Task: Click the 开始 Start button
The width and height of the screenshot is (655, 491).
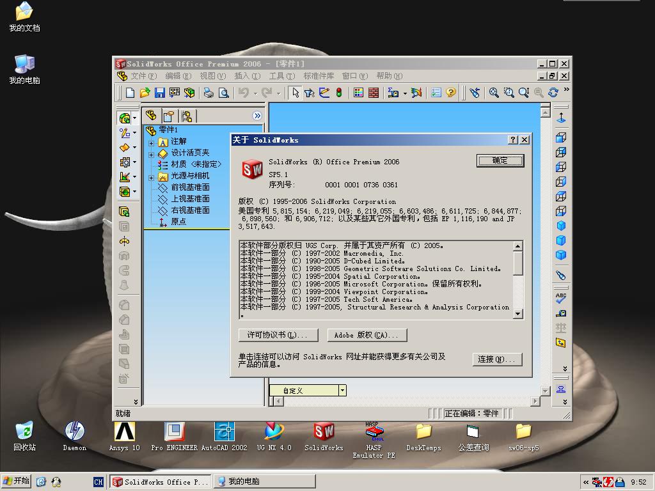Action: point(16,481)
